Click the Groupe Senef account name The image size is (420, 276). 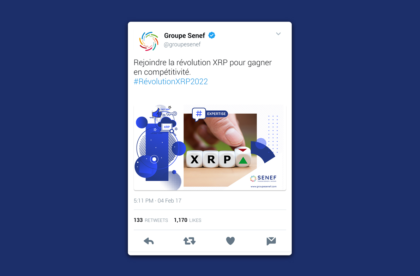184,35
